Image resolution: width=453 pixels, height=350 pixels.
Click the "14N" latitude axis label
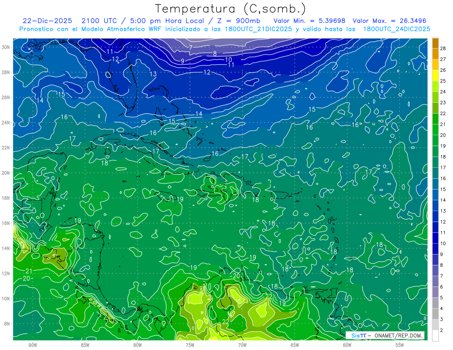[x=6, y=248]
